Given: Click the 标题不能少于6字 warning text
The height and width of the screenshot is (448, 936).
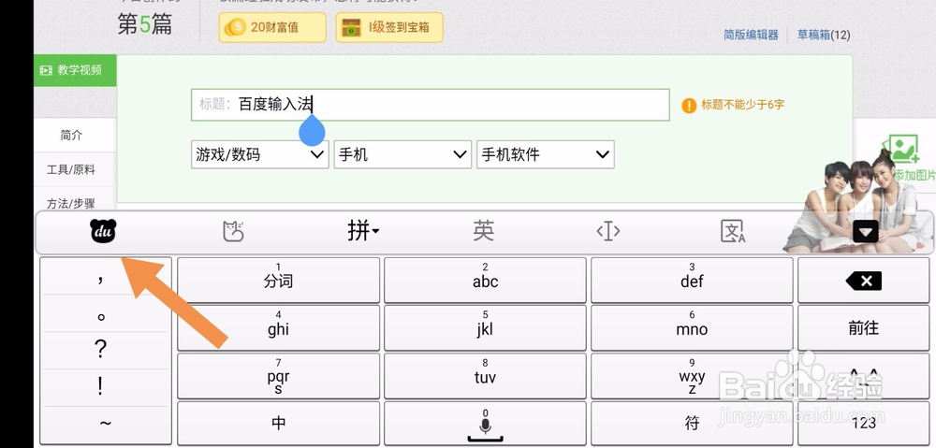Looking at the screenshot, I should (742, 105).
